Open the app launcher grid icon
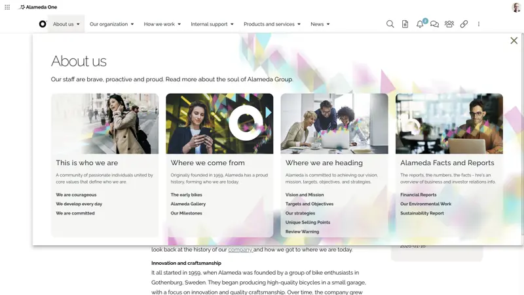 7,7
